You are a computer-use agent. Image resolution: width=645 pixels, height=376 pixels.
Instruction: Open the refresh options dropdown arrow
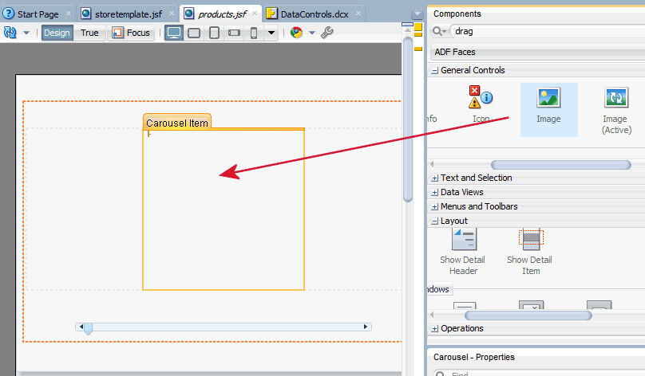(26, 33)
